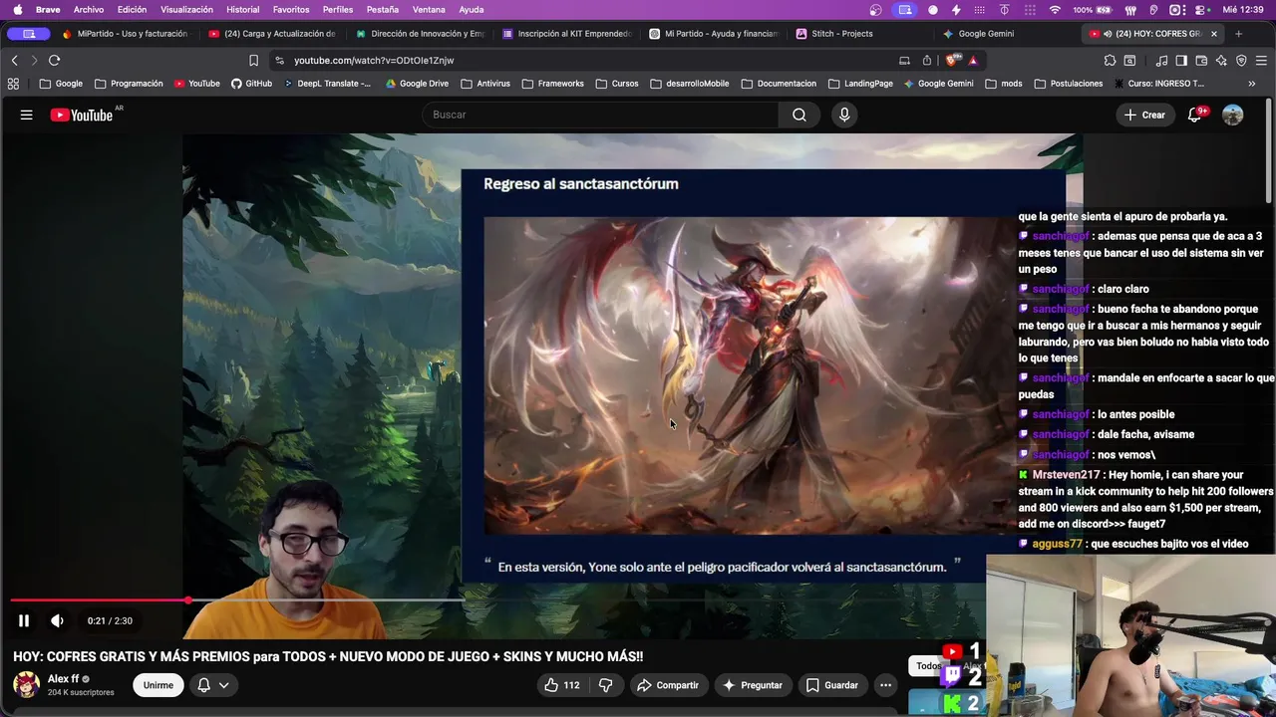Image resolution: width=1276 pixels, height=717 pixels.
Task: Open the share page icon in address bar
Action: tap(927, 61)
